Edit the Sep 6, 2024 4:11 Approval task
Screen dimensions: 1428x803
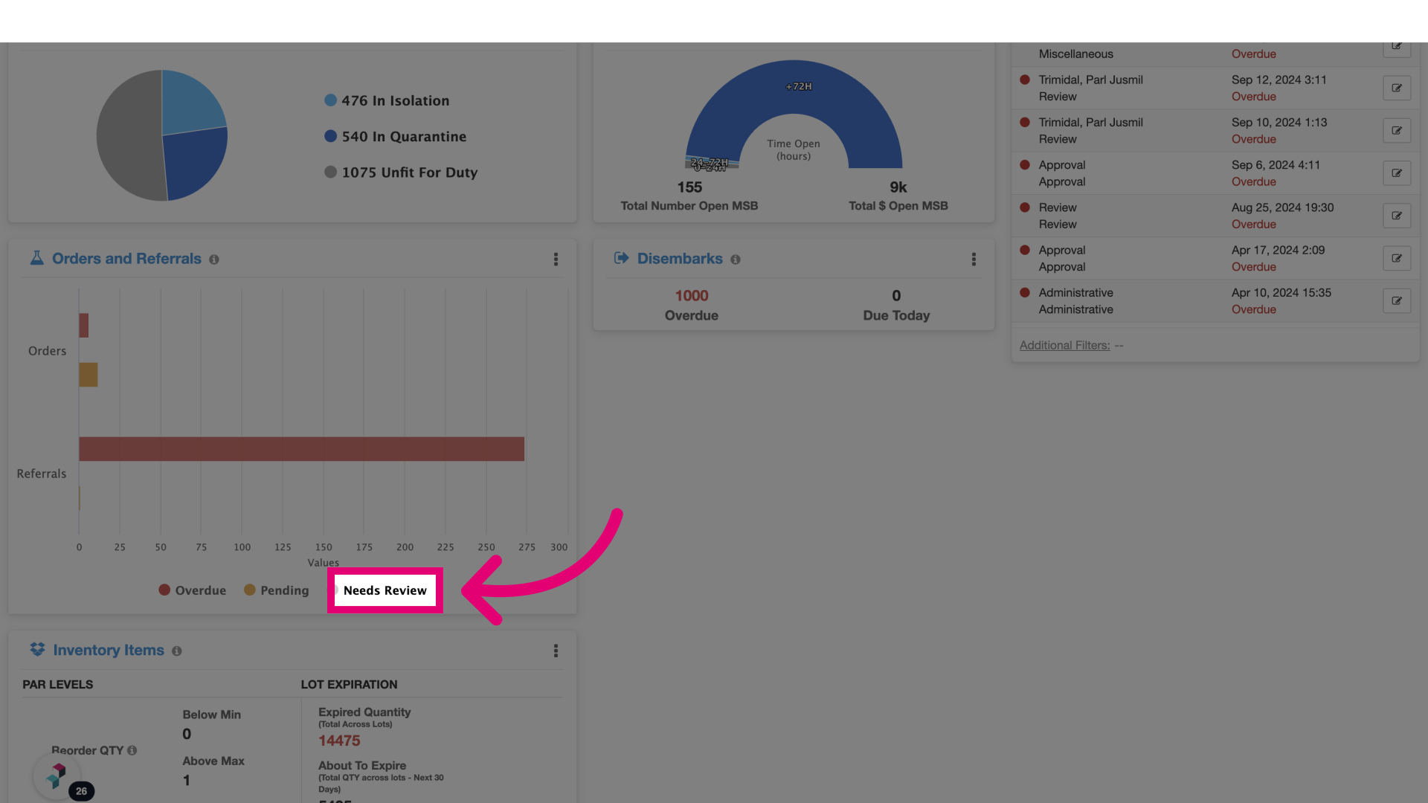(x=1397, y=173)
